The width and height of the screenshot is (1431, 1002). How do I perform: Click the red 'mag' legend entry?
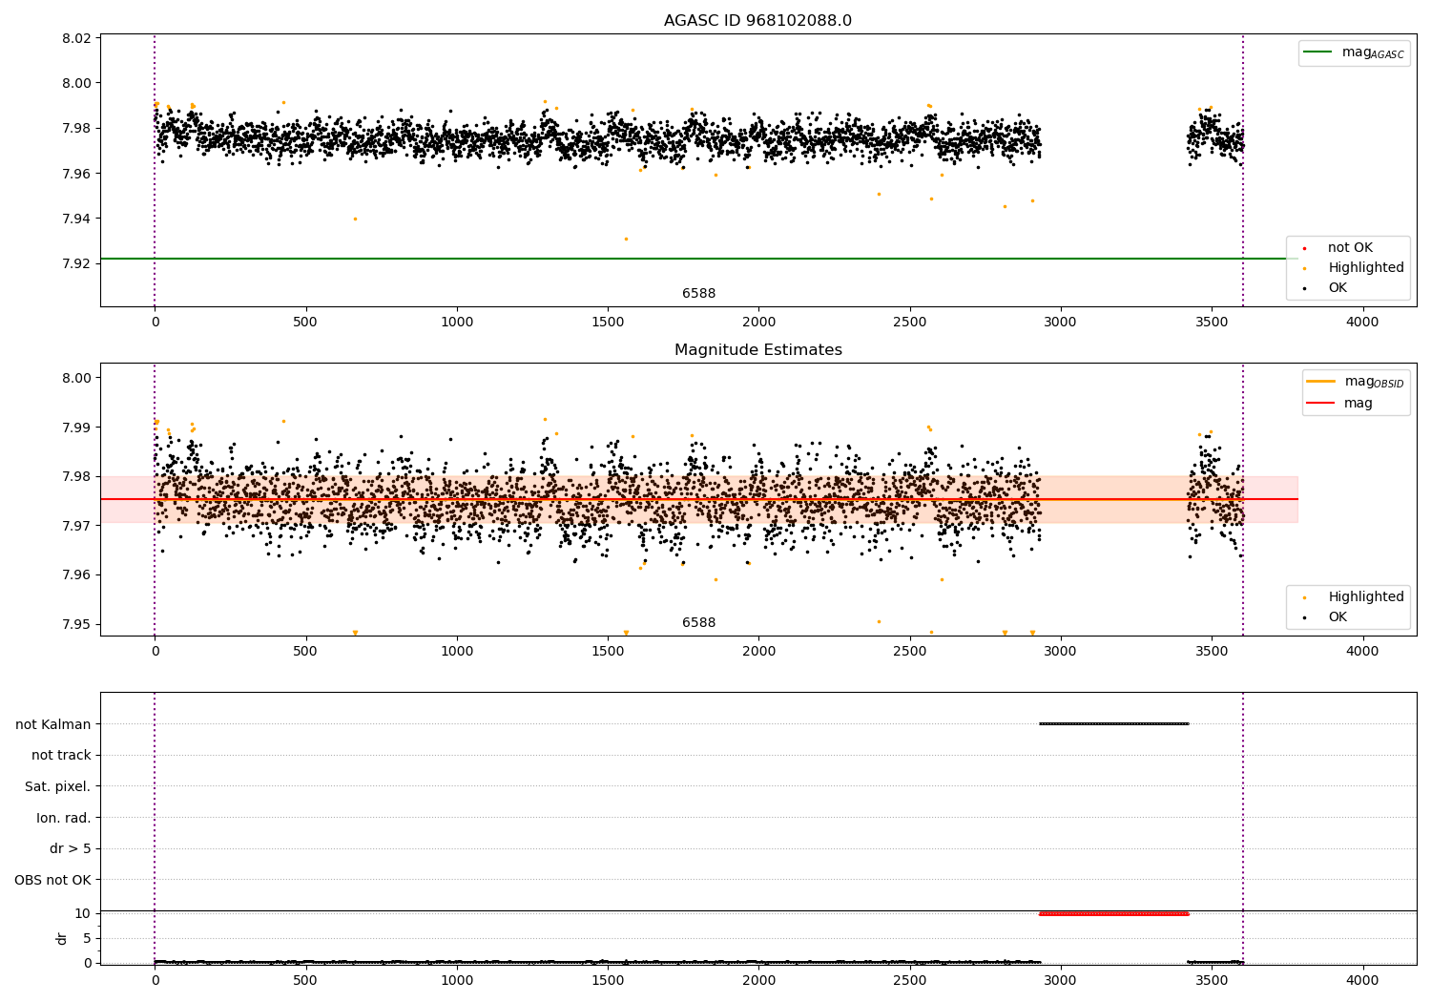(x=1358, y=404)
